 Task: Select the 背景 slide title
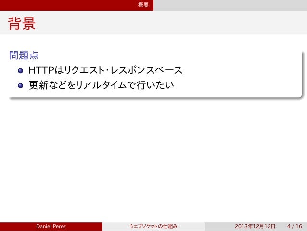[x=22, y=24]
